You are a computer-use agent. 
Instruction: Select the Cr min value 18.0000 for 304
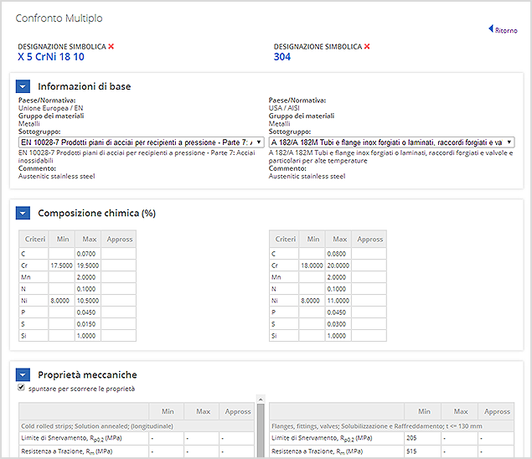click(x=312, y=266)
